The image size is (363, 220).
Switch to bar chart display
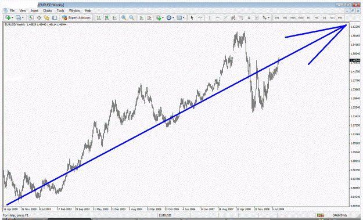(99, 17)
